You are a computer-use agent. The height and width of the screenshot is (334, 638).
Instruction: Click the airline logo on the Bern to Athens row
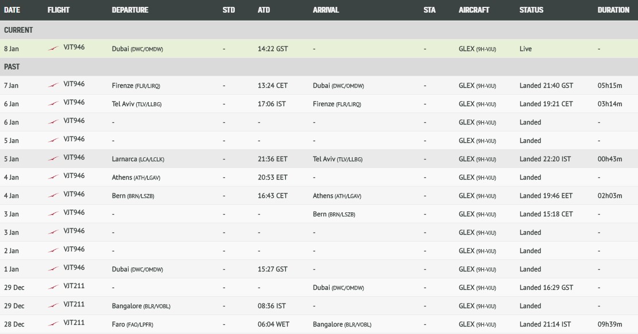53,195
